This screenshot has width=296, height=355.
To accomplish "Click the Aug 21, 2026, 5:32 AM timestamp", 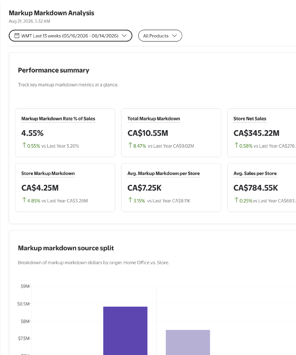I will (29, 21).
